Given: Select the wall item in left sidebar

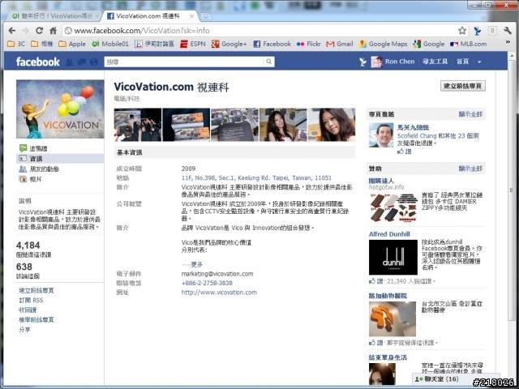Looking at the screenshot, I should [60, 148].
